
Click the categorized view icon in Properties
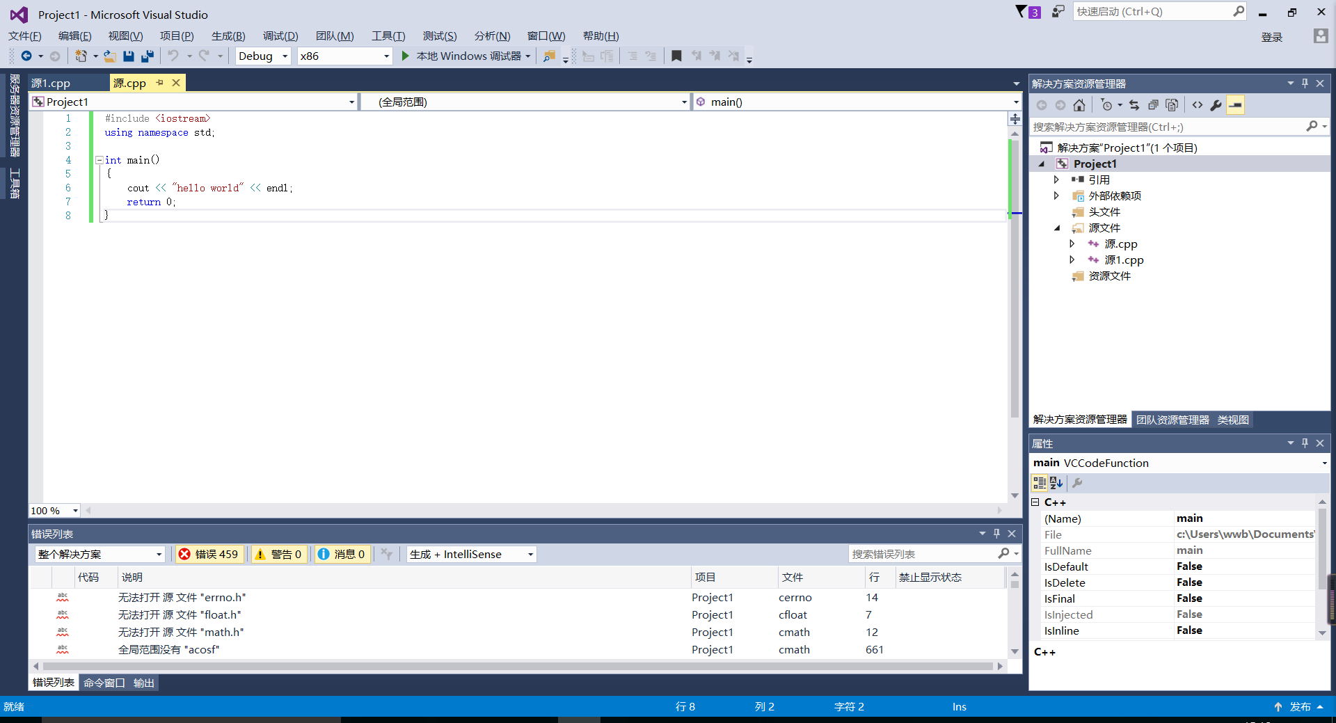[x=1040, y=483]
